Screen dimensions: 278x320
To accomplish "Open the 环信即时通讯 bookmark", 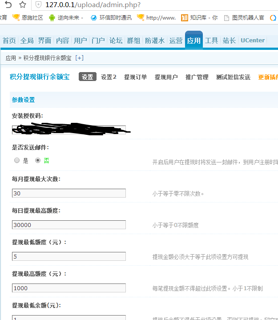I will click(x=111, y=18).
